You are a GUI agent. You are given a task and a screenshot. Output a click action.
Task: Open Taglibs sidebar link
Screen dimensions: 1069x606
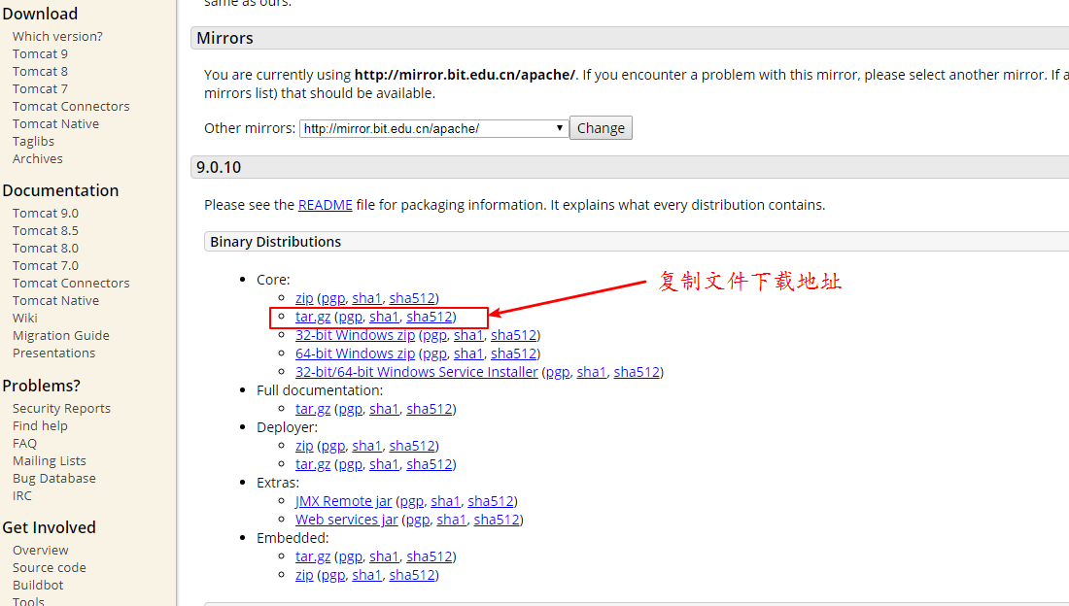[x=33, y=141]
